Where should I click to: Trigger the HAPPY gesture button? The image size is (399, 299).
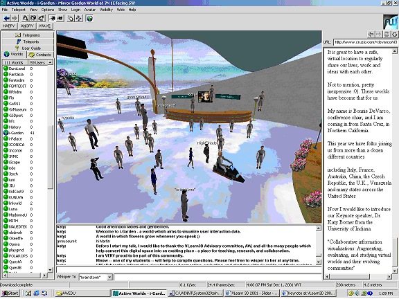(9, 26)
